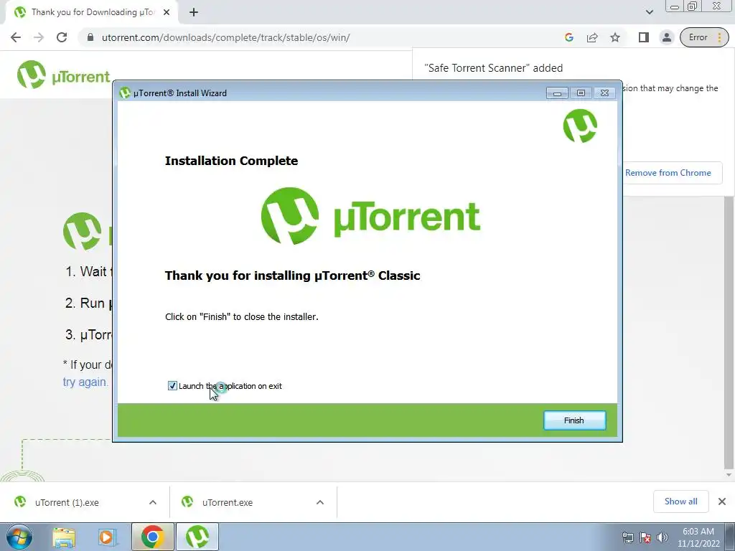Click Show all downloads

click(x=680, y=501)
